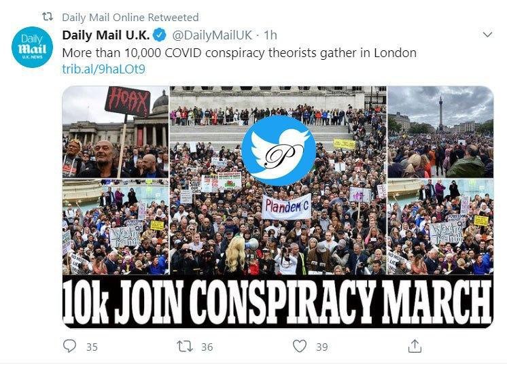Expand the tweet options chevron
Screen dimensions: 507x365
(487, 34)
